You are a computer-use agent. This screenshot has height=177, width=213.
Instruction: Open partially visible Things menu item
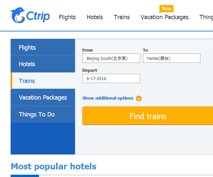pyautogui.click(x=206, y=17)
